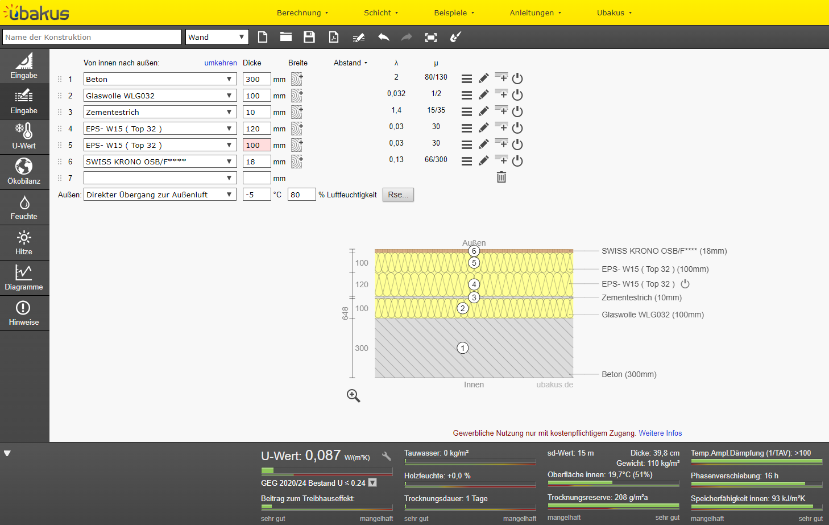This screenshot has height=525, width=829.
Task: Expand the Zementestrich material dropdown
Action: pyautogui.click(x=160, y=112)
